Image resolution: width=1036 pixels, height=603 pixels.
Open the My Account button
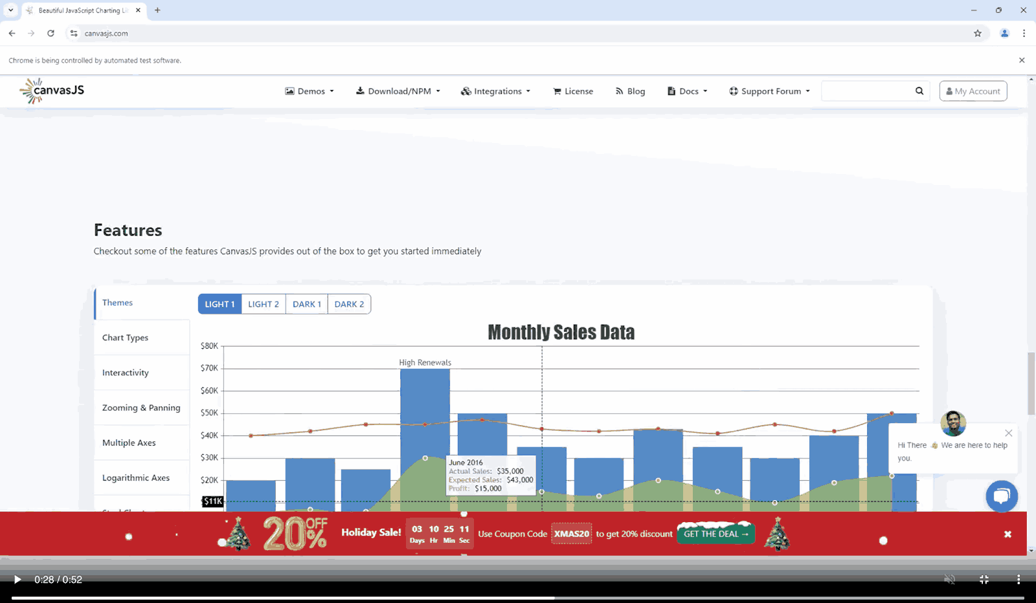tap(973, 91)
